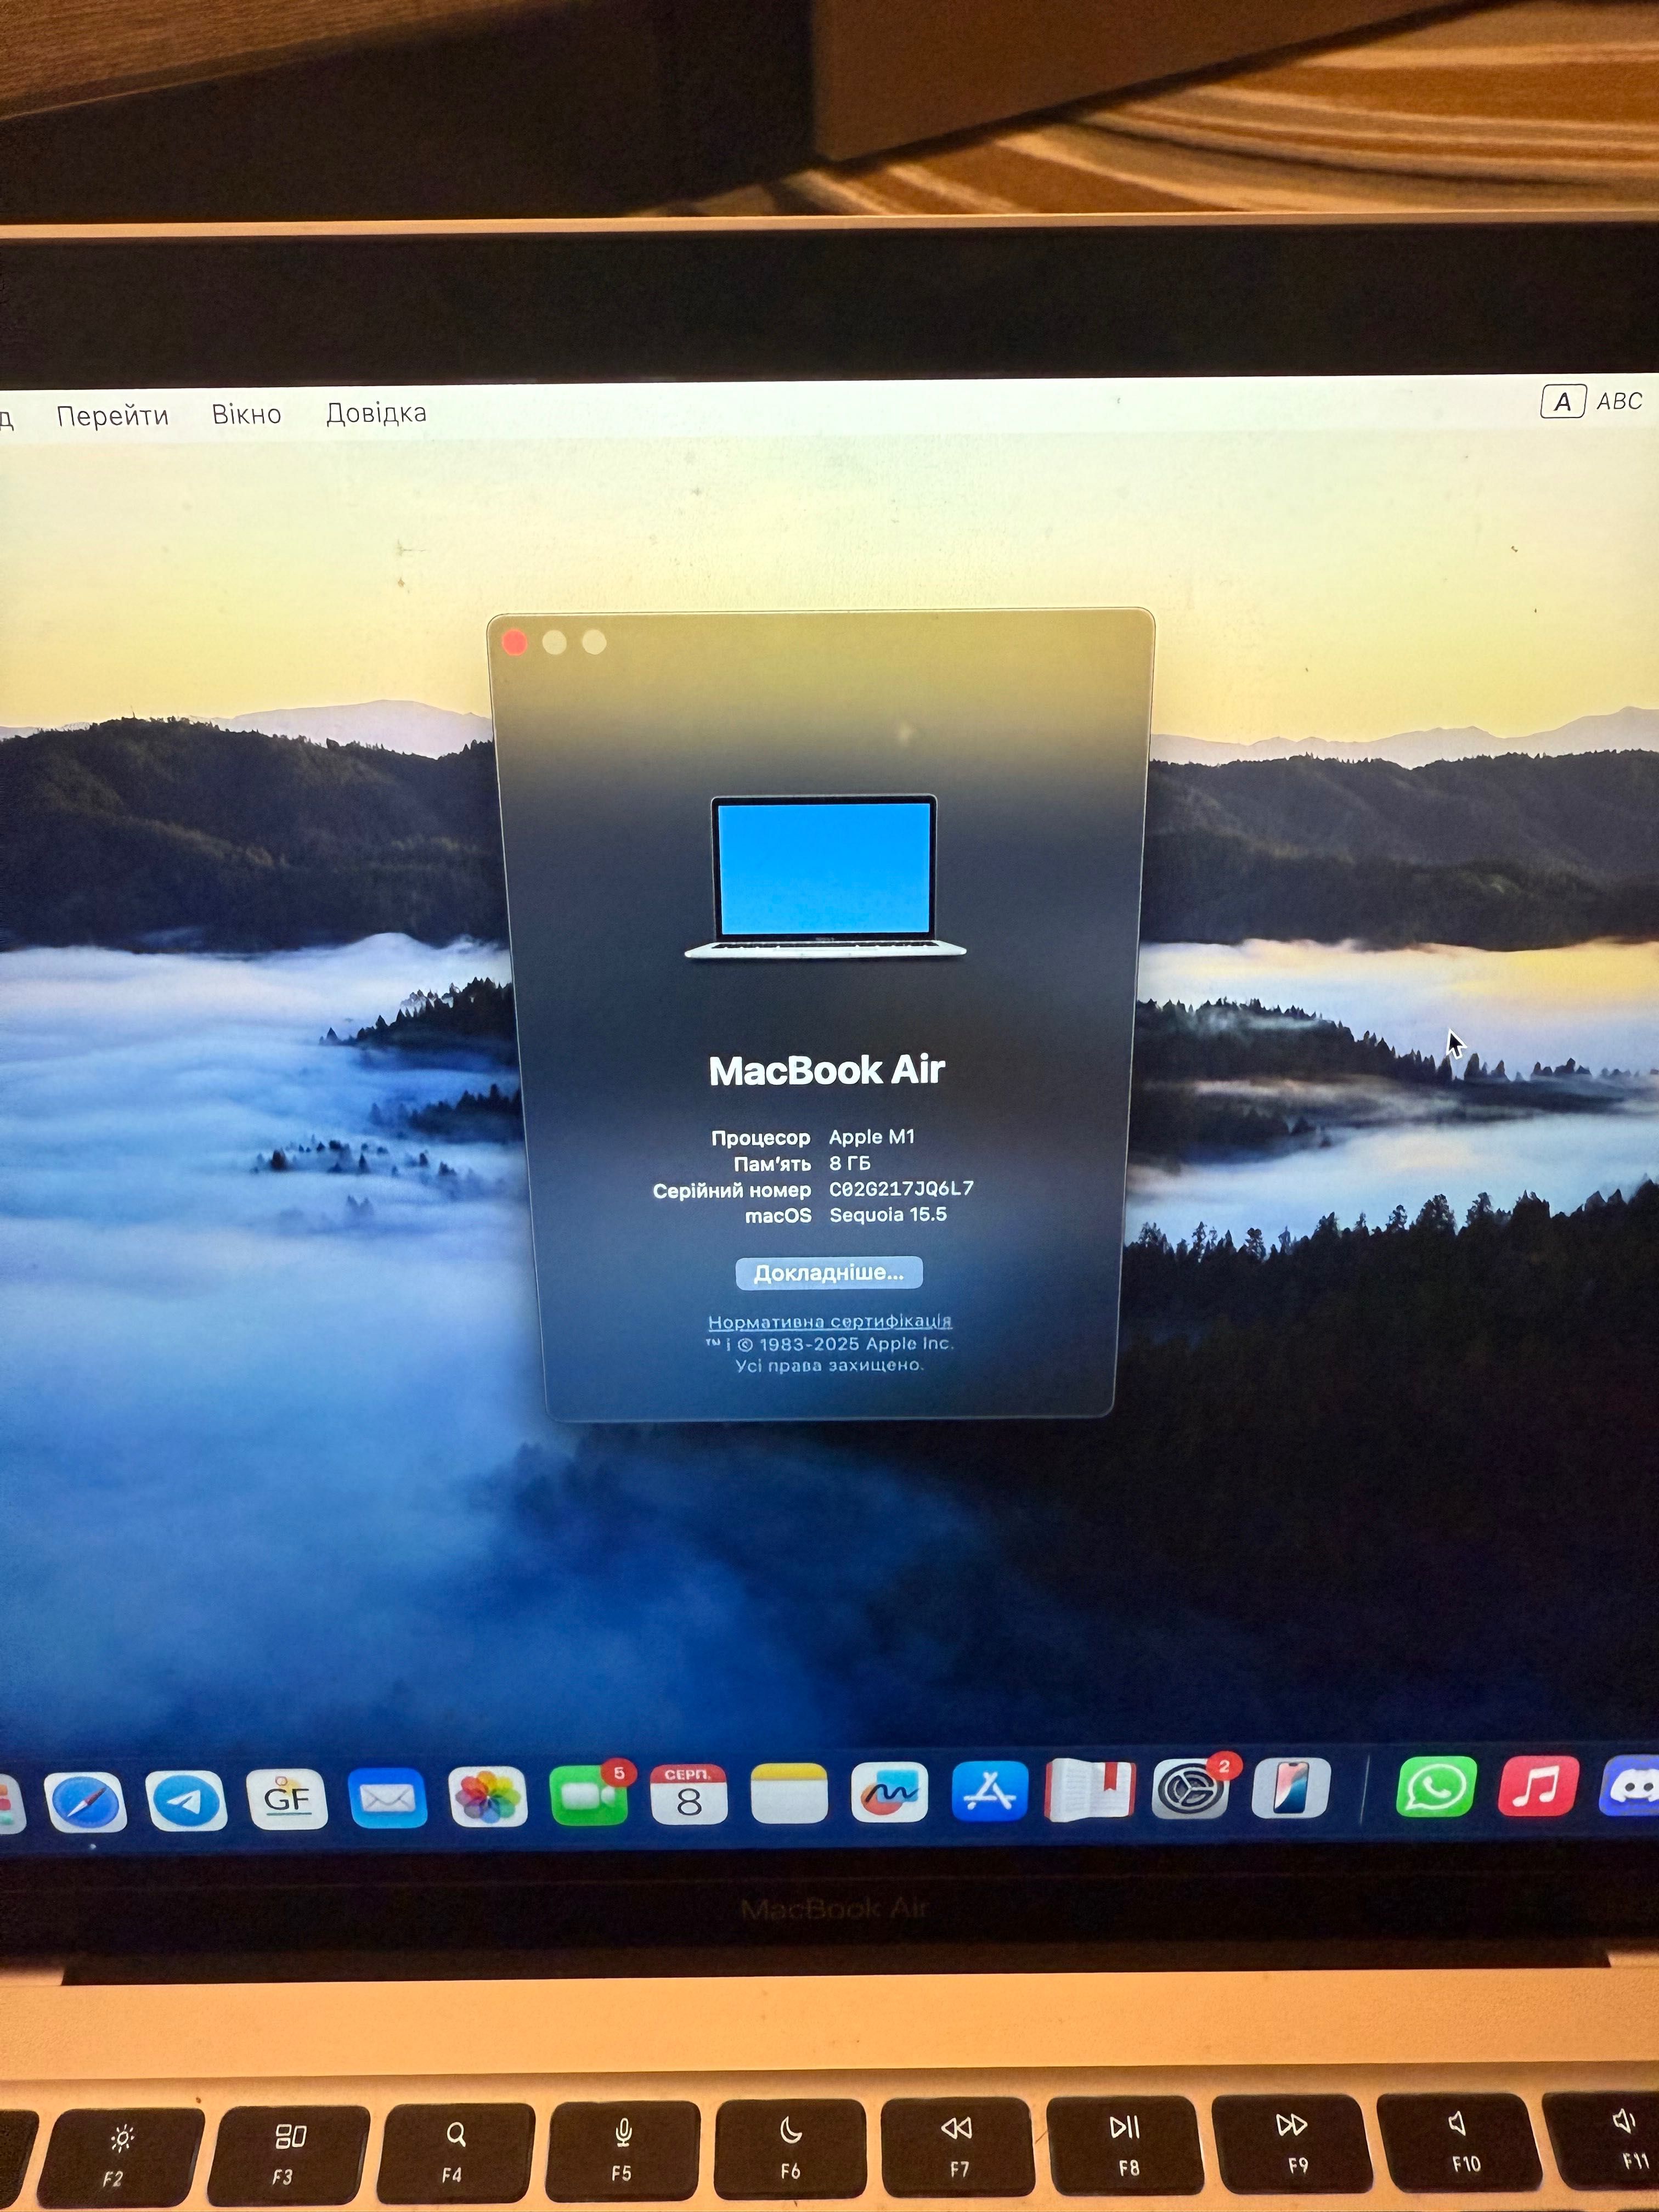Click the MacBook Air title text
1659x2212 pixels.
click(826, 1070)
